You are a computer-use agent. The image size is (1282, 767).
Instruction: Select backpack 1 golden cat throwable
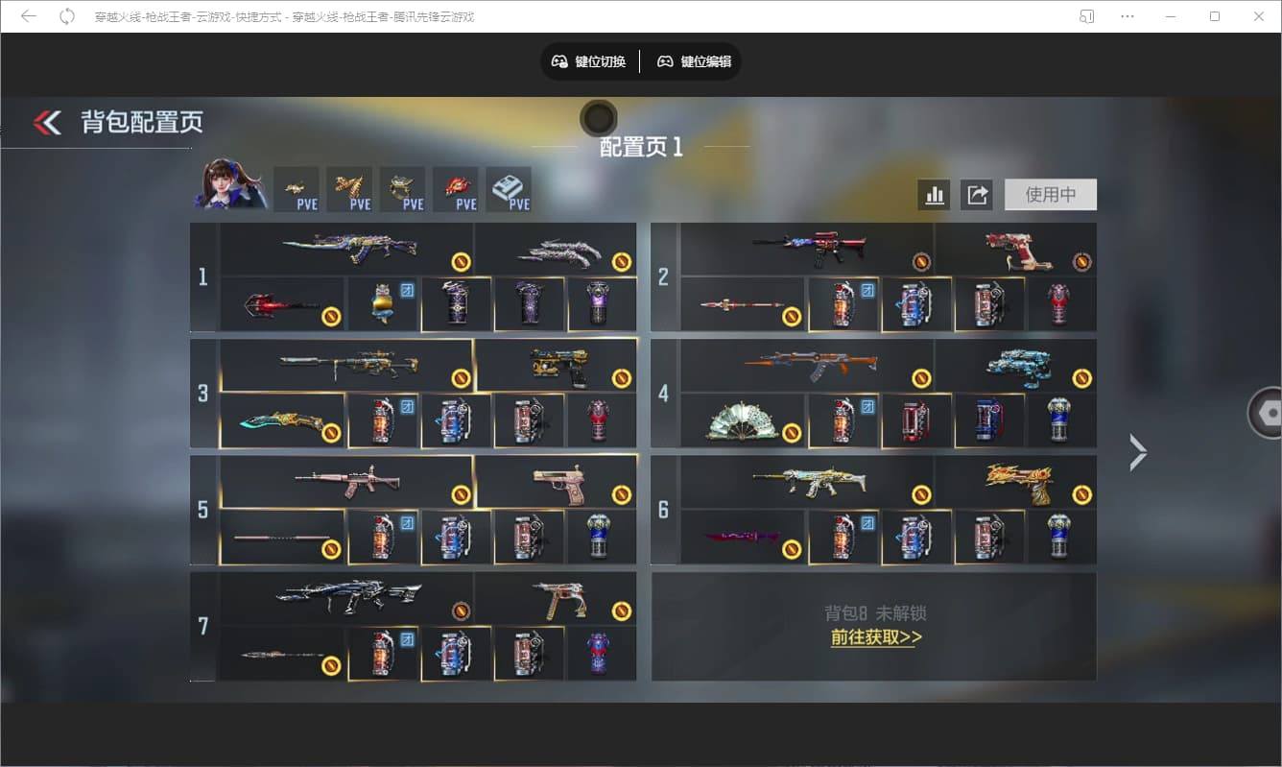click(x=383, y=304)
